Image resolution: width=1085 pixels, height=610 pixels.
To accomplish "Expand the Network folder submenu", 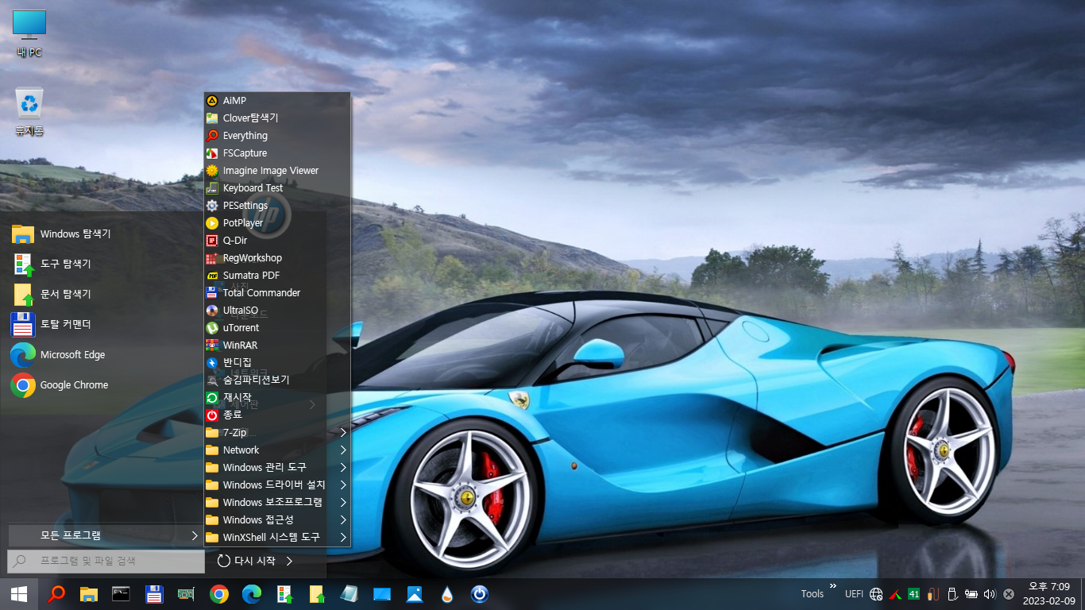I will pos(276,450).
